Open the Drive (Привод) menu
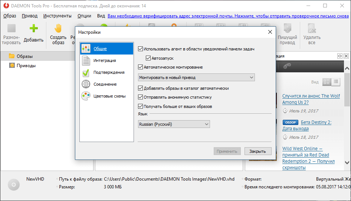351x201 pixels. tap(30, 16)
